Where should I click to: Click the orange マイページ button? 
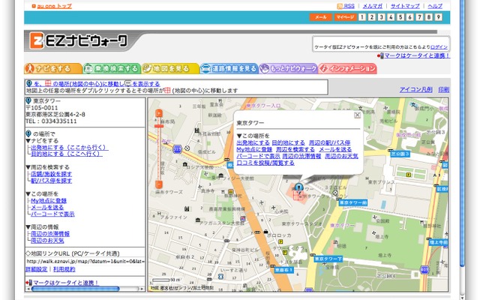tap(345, 17)
